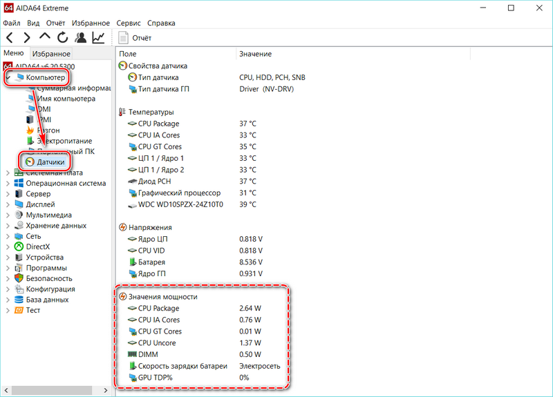The height and width of the screenshot is (397, 553).
Task: Expand the Сервер node
Action: (x=8, y=194)
